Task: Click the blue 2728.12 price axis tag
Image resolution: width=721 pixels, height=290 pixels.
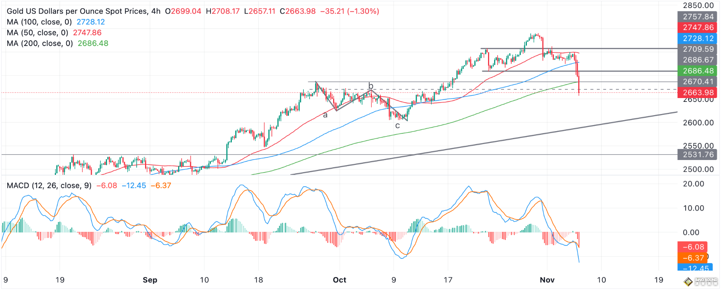Action: (697, 38)
